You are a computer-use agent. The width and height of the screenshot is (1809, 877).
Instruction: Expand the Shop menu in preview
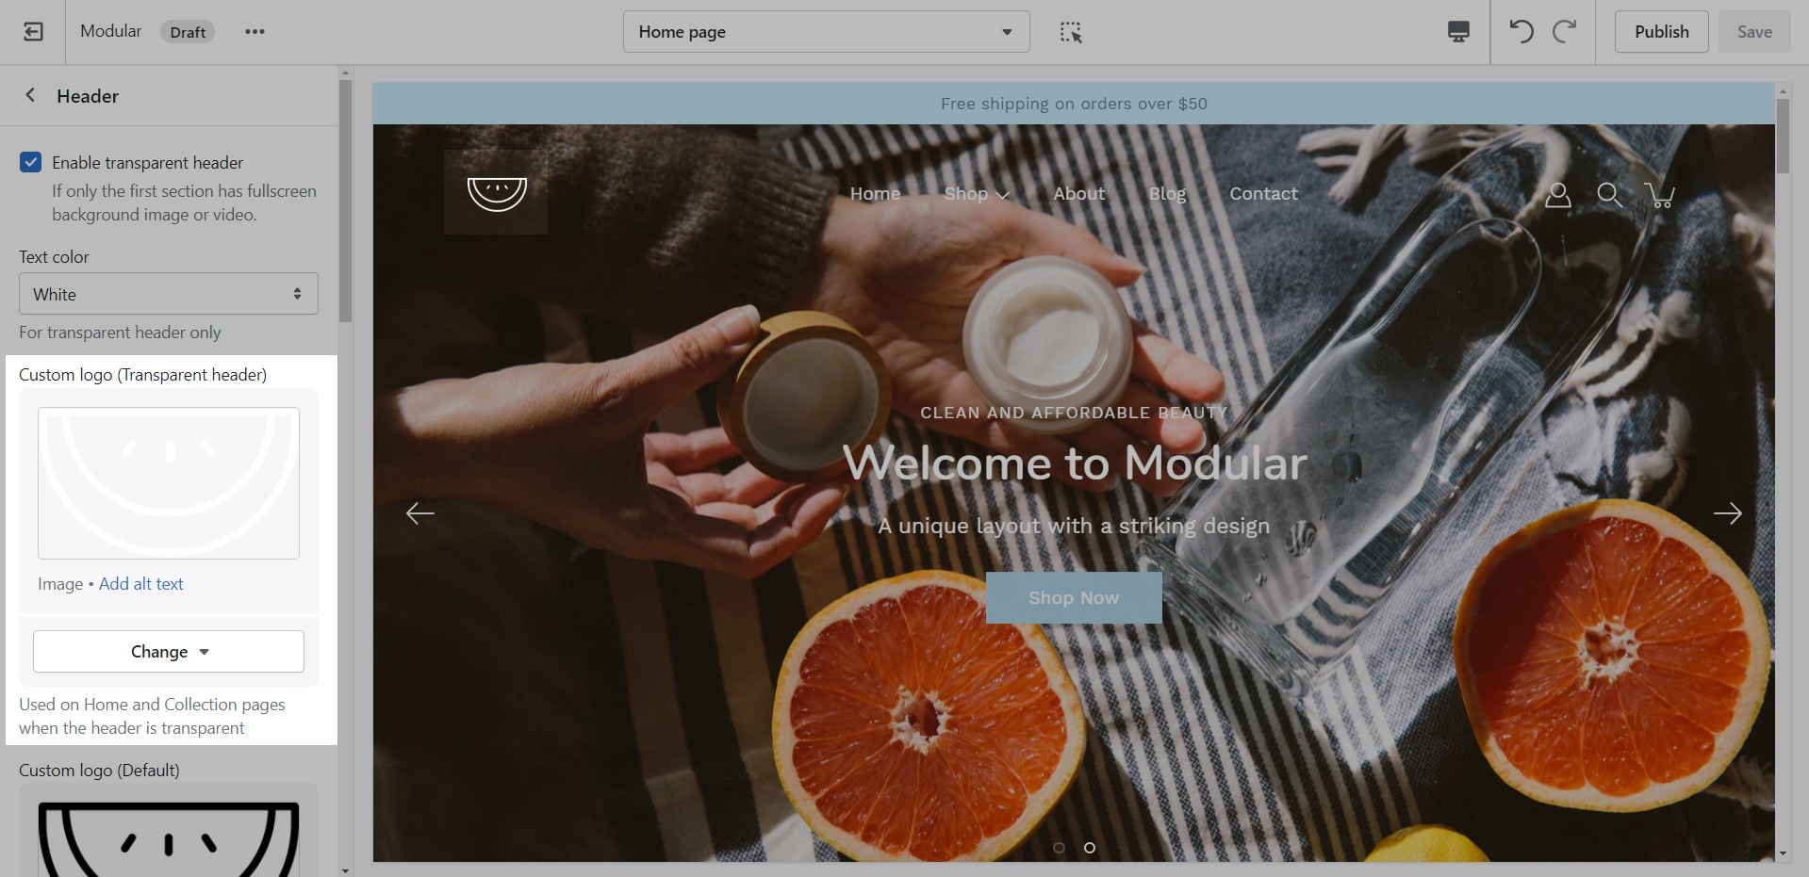(977, 194)
